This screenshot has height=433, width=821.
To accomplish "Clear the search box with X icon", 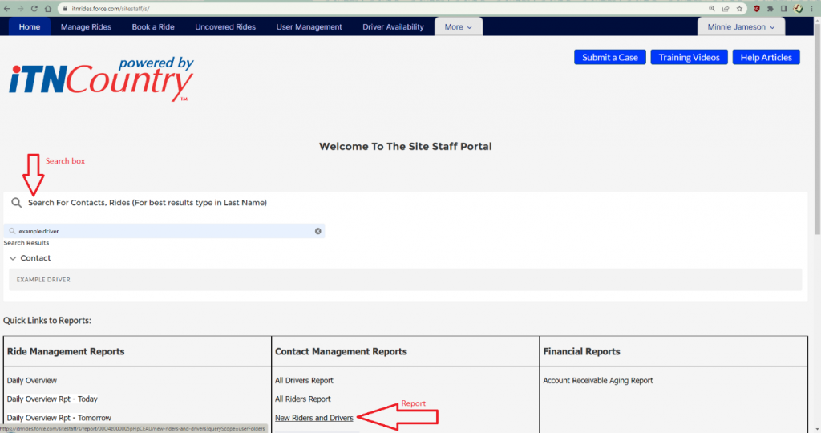I will [x=317, y=231].
